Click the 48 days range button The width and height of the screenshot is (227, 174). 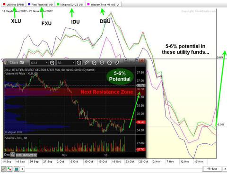click(x=212, y=169)
